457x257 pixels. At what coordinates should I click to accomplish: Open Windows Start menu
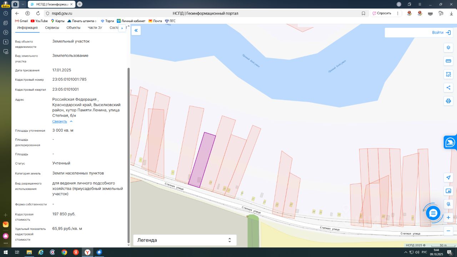pos(6,252)
